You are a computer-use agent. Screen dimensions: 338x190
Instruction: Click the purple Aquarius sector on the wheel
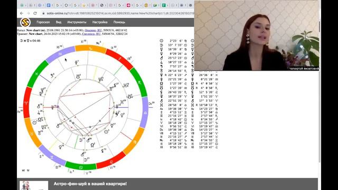coord(61,53)
